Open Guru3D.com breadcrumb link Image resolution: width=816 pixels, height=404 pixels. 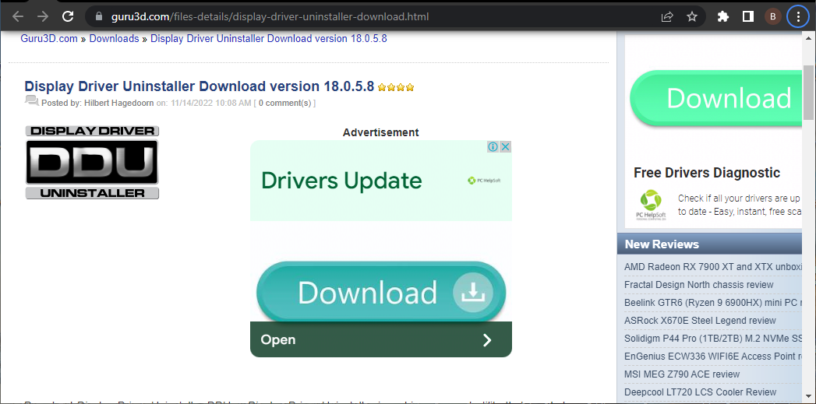(x=49, y=38)
